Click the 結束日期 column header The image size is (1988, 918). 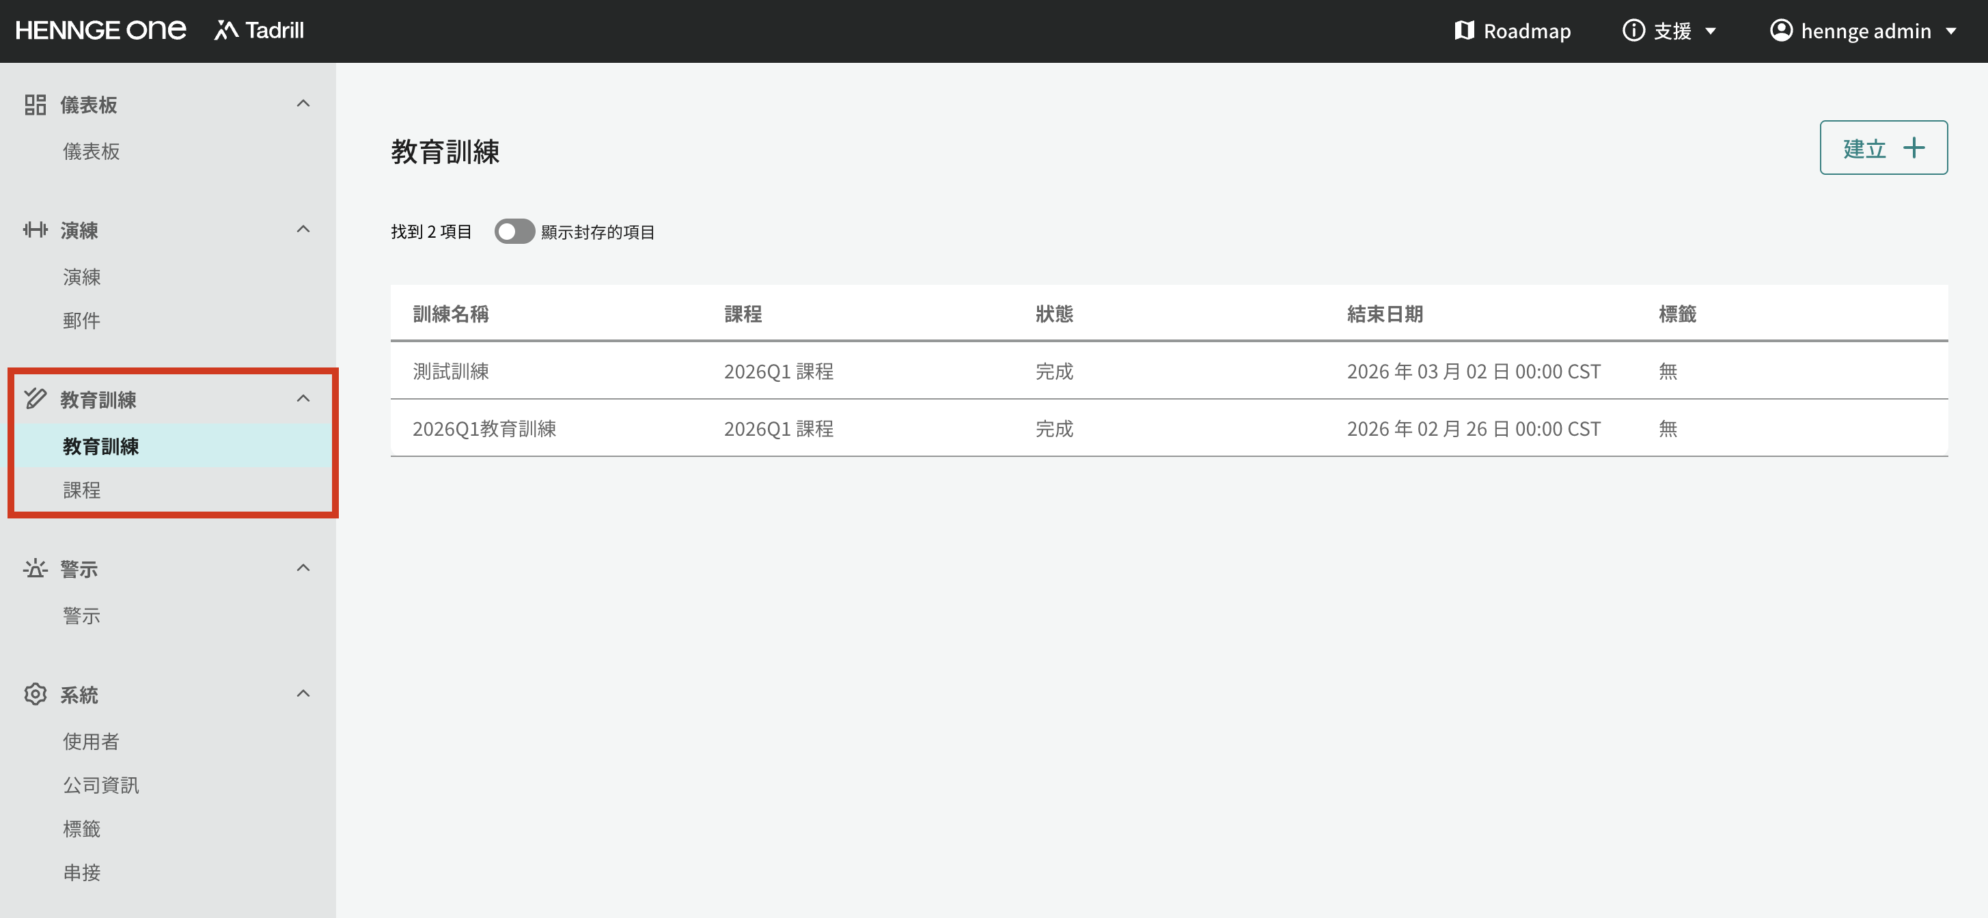click(x=1385, y=314)
